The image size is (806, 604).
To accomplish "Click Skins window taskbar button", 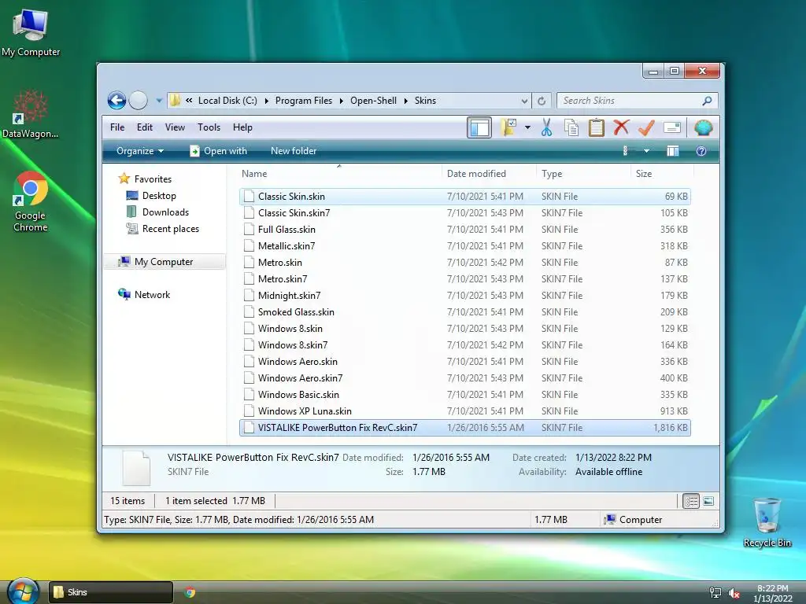I will pyautogui.click(x=110, y=592).
